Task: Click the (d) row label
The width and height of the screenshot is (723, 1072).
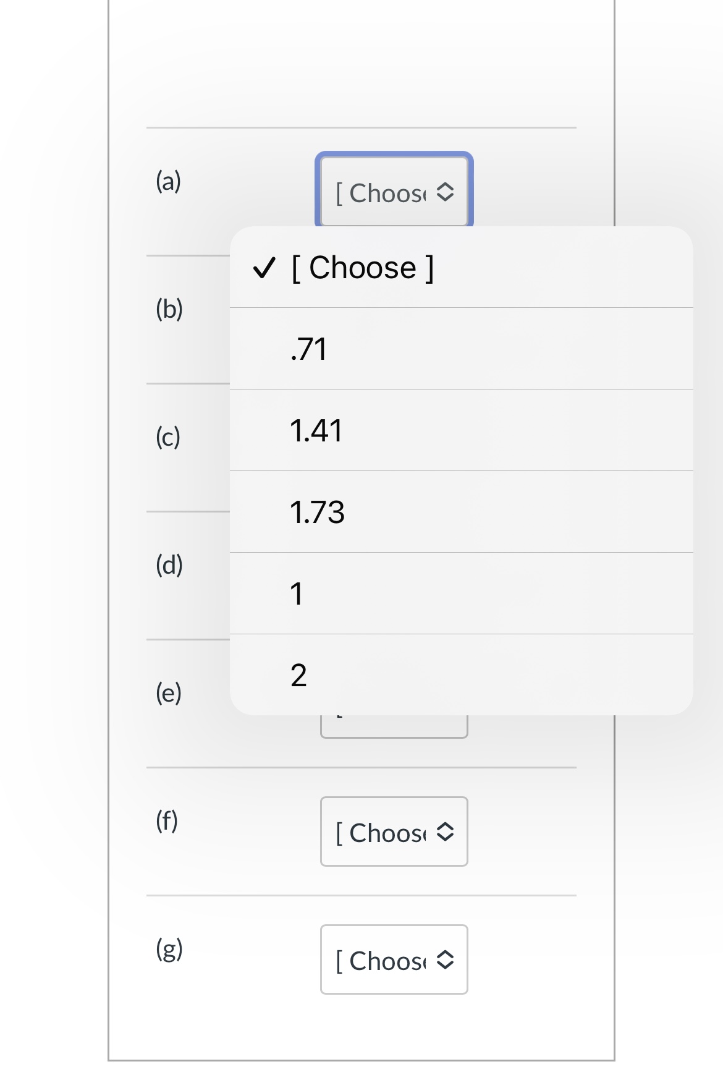Action: 168,564
